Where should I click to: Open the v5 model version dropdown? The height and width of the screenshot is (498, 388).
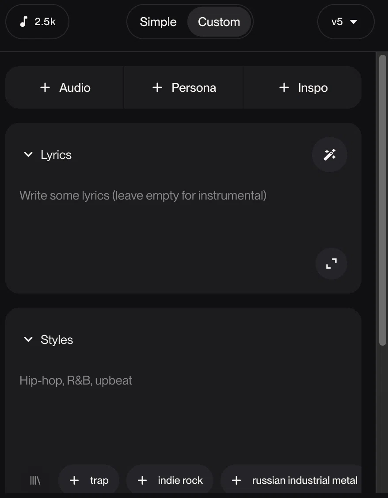[x=346, y=22]
